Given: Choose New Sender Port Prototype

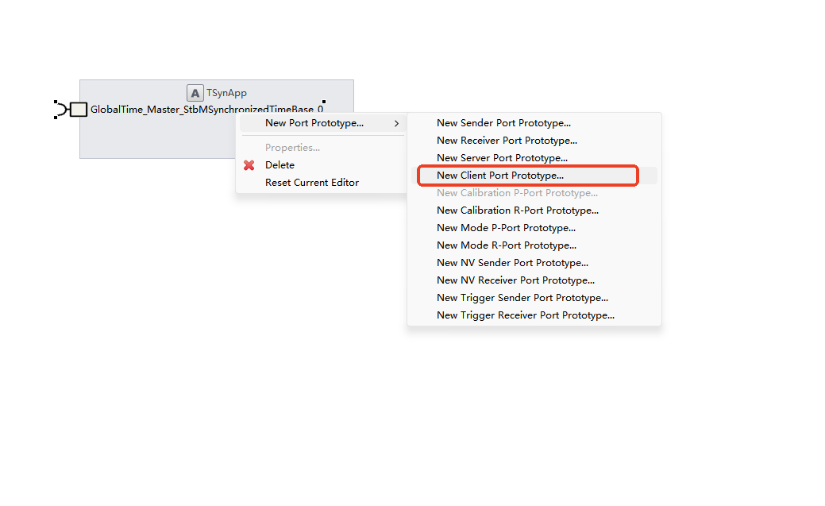Looking at the screenshot, I should point(503,123).
